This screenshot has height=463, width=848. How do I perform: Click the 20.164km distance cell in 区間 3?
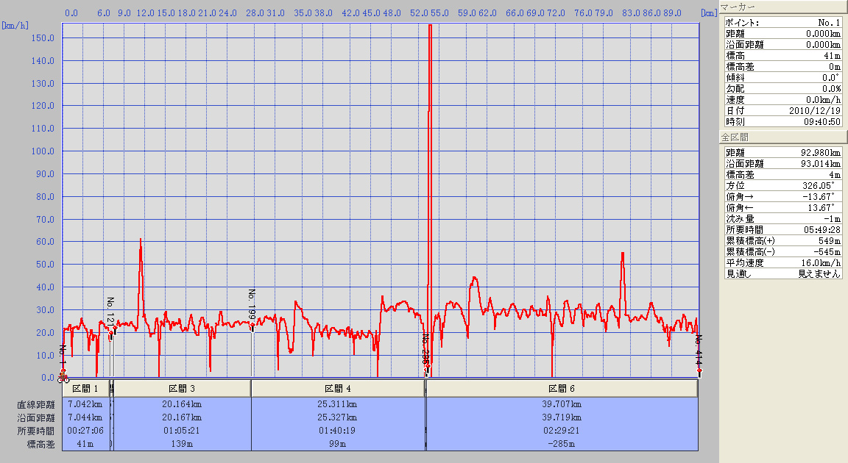pyautogui.click(x=182, y=404)
